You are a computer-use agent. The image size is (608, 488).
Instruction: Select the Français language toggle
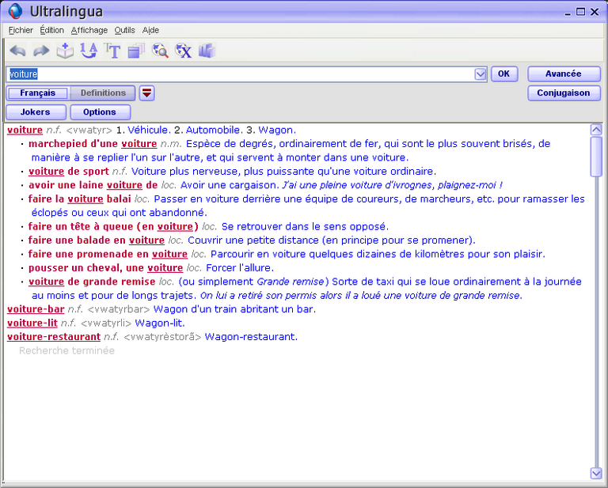click(x=38, y=93)
